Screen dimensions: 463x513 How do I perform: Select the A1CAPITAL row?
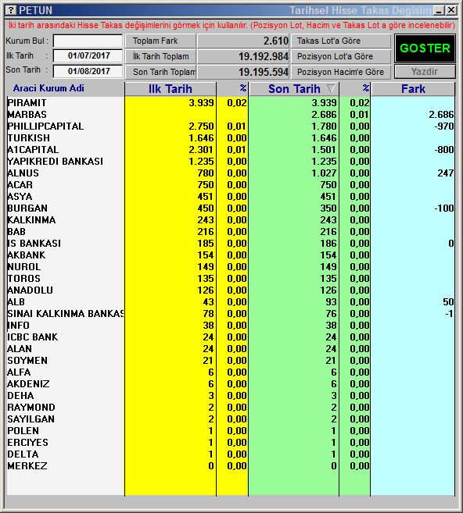pos(231,150)
